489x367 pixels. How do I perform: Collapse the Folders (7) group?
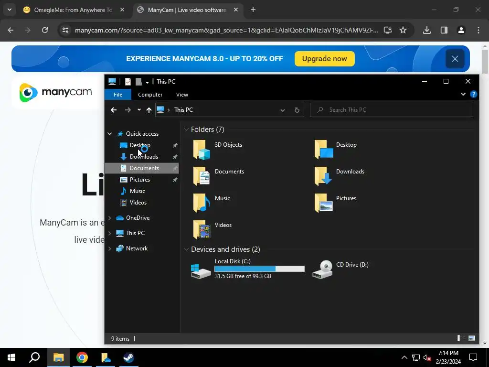pyautogui.click(x=186, y=129)
